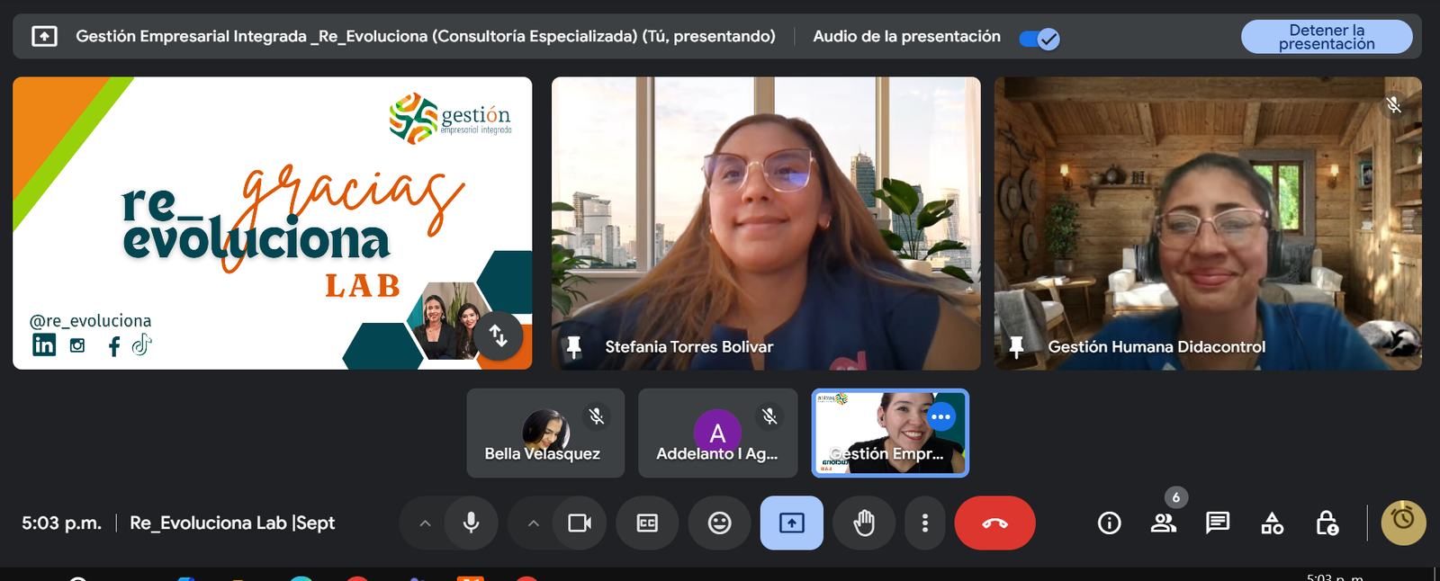Click the gold timer clock icon
This screenshot has width=1440, height=581.
click(1403, 523)
